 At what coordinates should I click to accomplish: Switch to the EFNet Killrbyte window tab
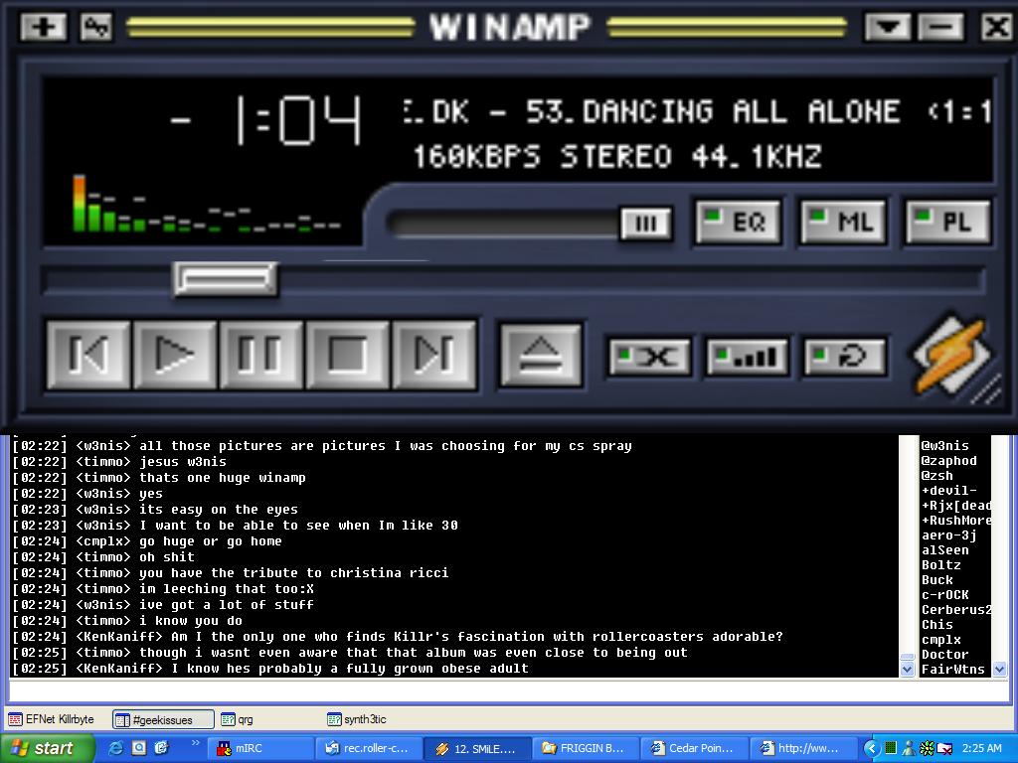(x=51, y=719)
